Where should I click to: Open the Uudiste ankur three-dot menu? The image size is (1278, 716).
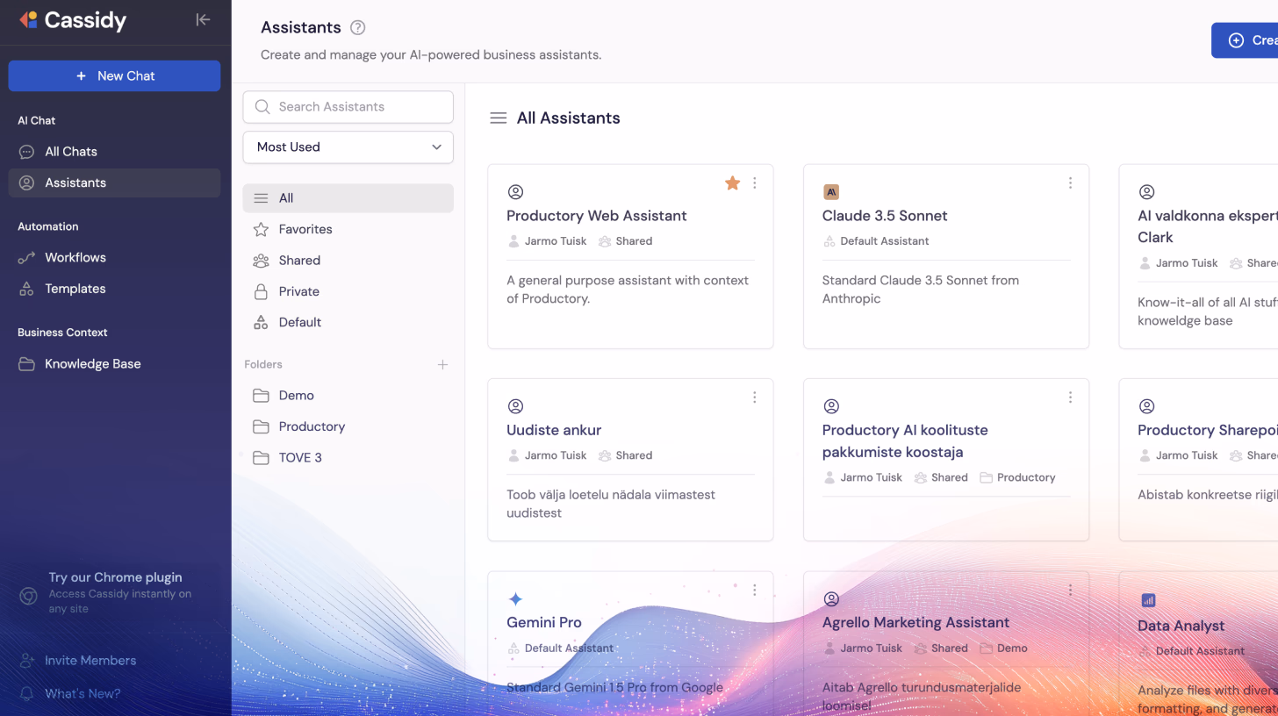point(754,397)
